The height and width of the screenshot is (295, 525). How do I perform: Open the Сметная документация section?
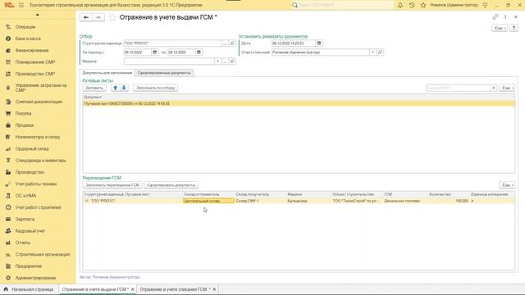click(39, 102)
